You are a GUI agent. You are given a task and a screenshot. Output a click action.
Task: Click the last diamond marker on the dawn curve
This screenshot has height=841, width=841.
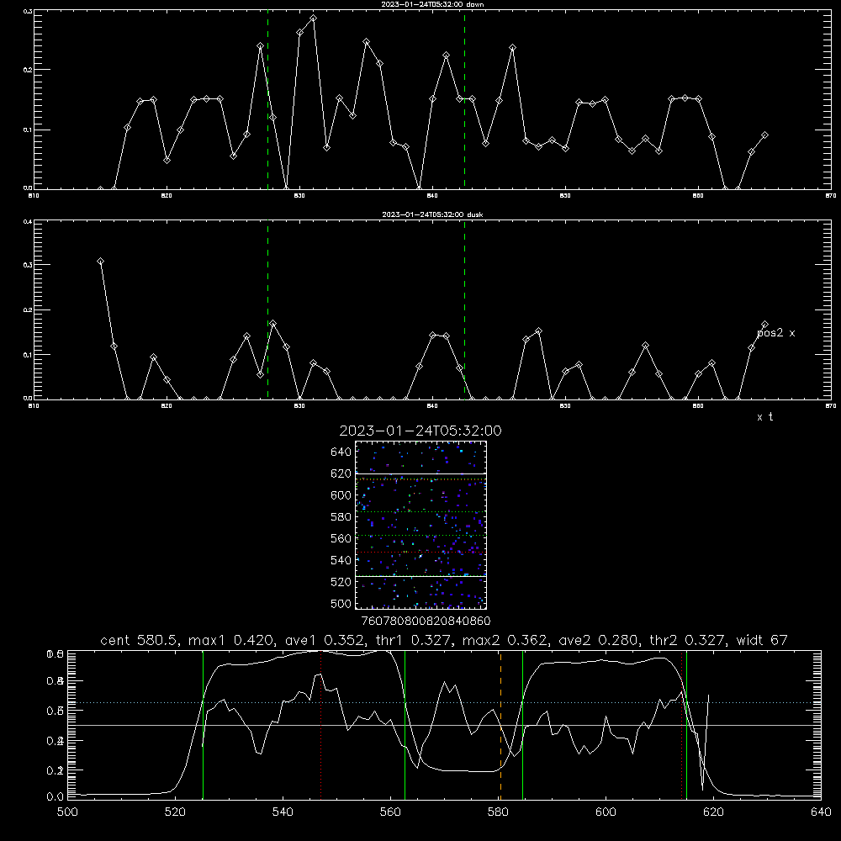pos(764,135)
